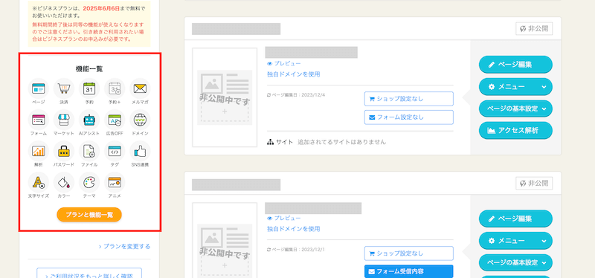Click ショップ設定なし in second page card
The height and width of the screenshot is (278, 595).
pos(409,253)
